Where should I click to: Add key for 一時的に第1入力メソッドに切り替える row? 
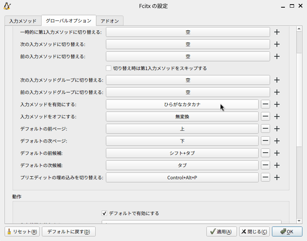[x=277, y=32]
